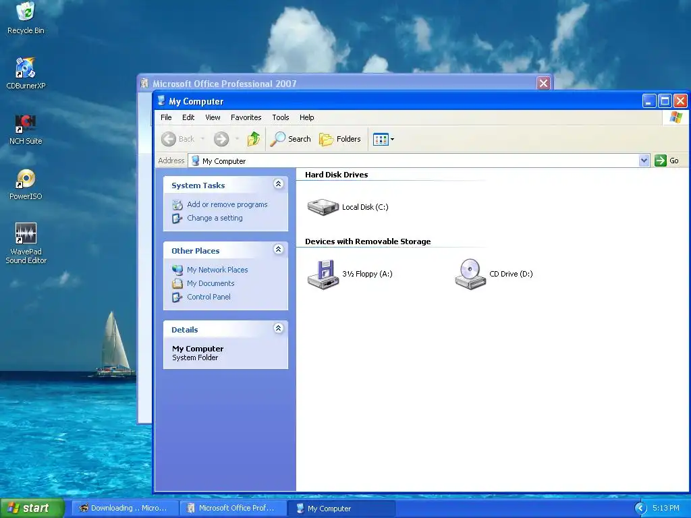Open the Search pane from the toolbar
This screenshot has height=518, width=691.
point(290,139)
